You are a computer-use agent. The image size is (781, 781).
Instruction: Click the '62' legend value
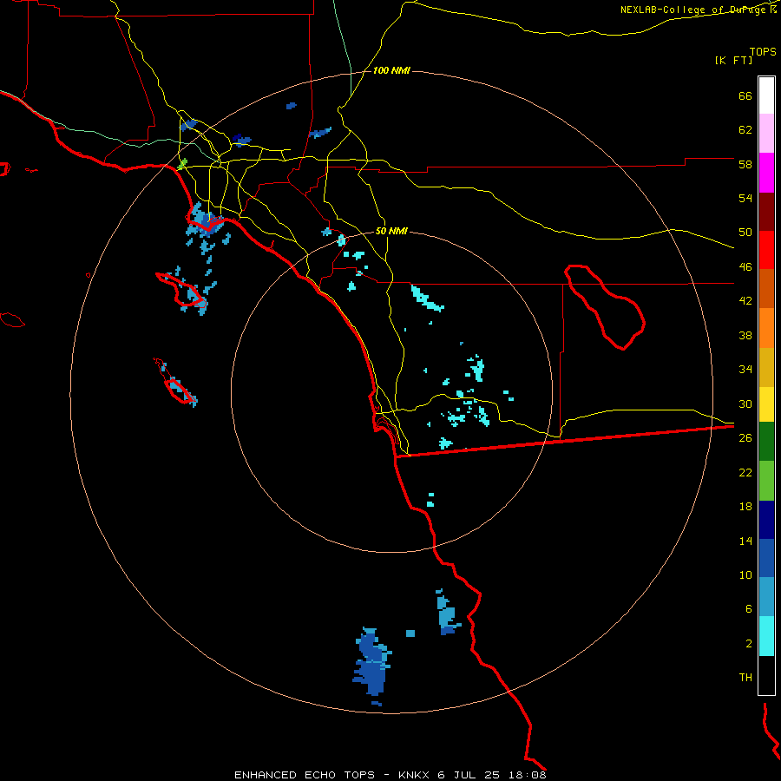tap(745, 130)
